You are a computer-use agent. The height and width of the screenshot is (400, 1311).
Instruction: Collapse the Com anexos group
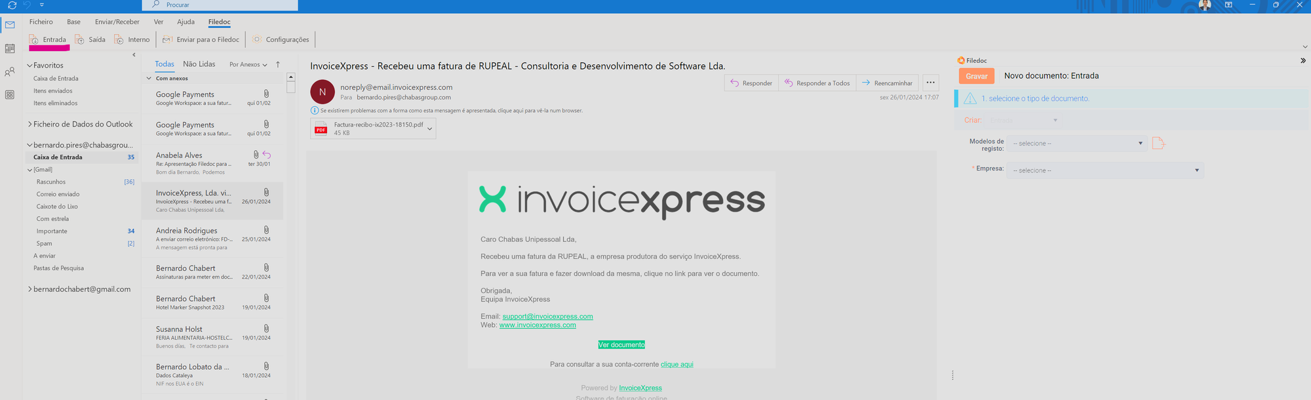149,79
